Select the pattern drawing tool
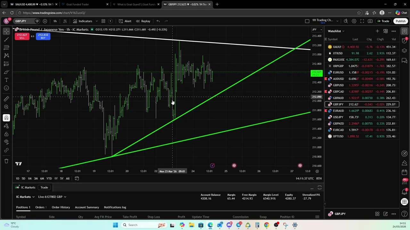Screen dimensions: 410x230 (x=6, y=56)
